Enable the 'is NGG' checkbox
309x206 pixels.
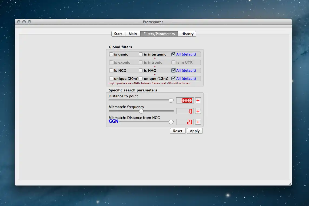point(111,70)
